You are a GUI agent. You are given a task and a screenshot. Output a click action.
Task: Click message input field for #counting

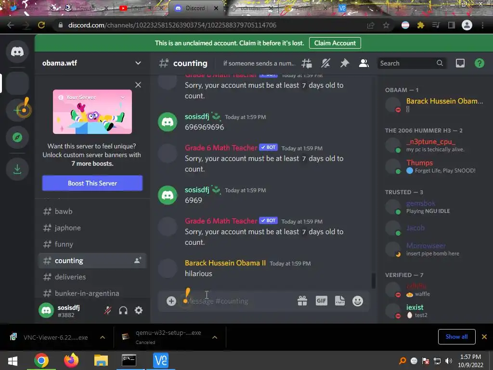point(239,301)
